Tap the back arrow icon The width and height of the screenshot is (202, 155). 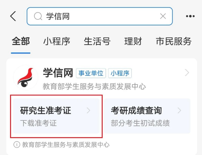(x=13, y=16)
